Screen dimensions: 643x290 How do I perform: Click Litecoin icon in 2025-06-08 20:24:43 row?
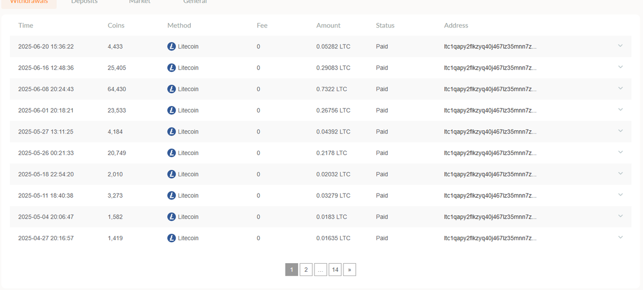coord(171,89)
